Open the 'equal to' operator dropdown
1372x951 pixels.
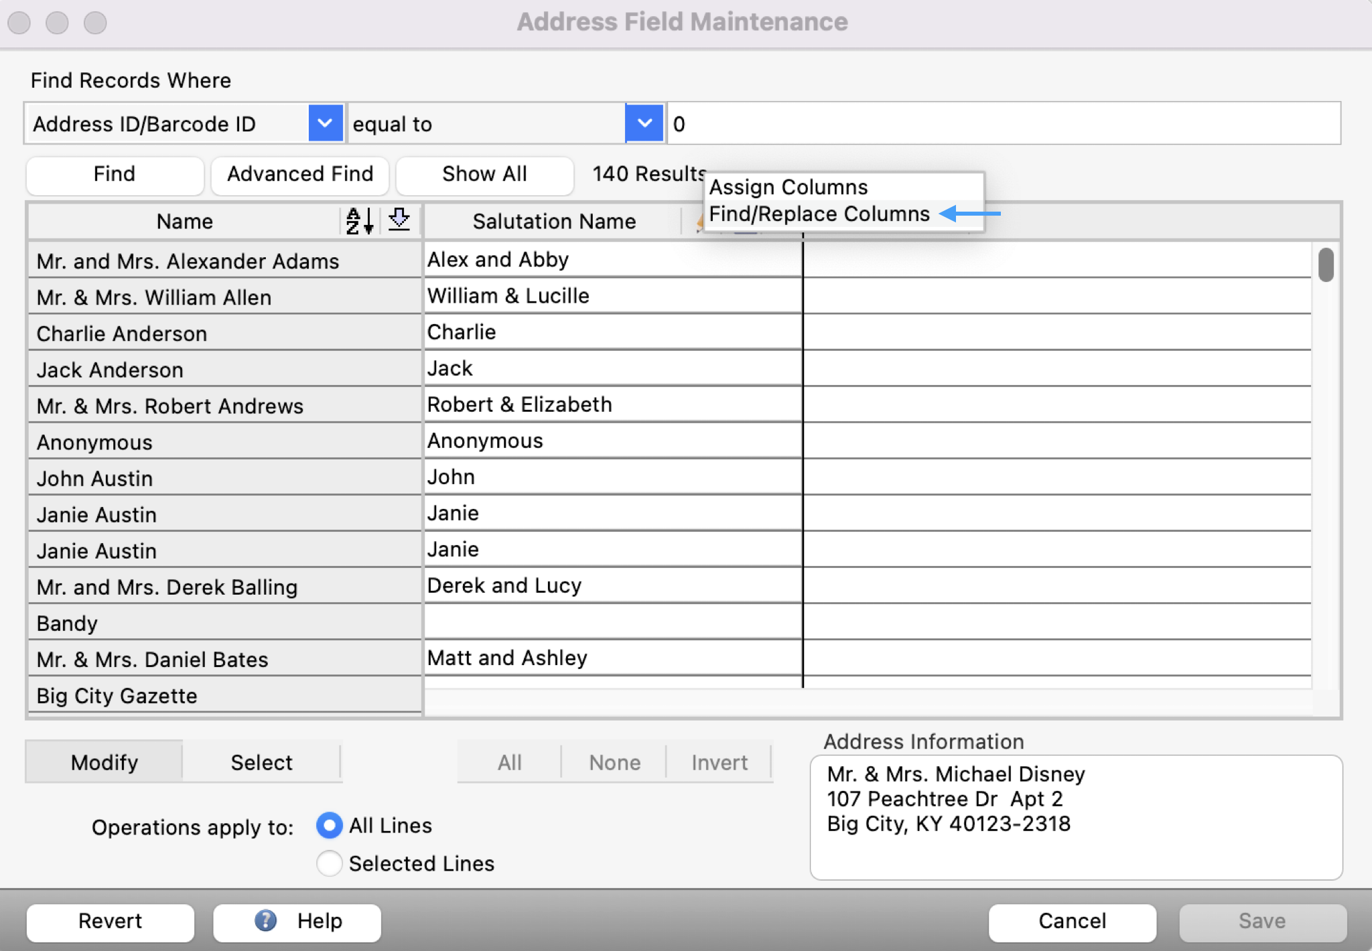tap(644, 123)
